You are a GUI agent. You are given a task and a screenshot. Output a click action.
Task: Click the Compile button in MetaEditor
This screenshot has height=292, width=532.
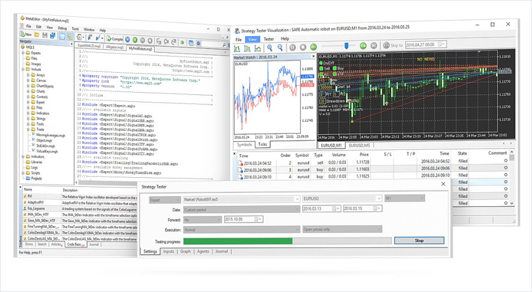point(114,39)
